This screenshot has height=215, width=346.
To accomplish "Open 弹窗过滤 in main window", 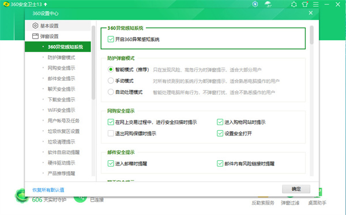I will tap(290, 203).
